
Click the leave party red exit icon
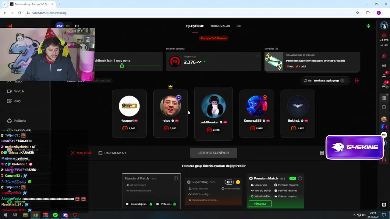coord(357,81)
